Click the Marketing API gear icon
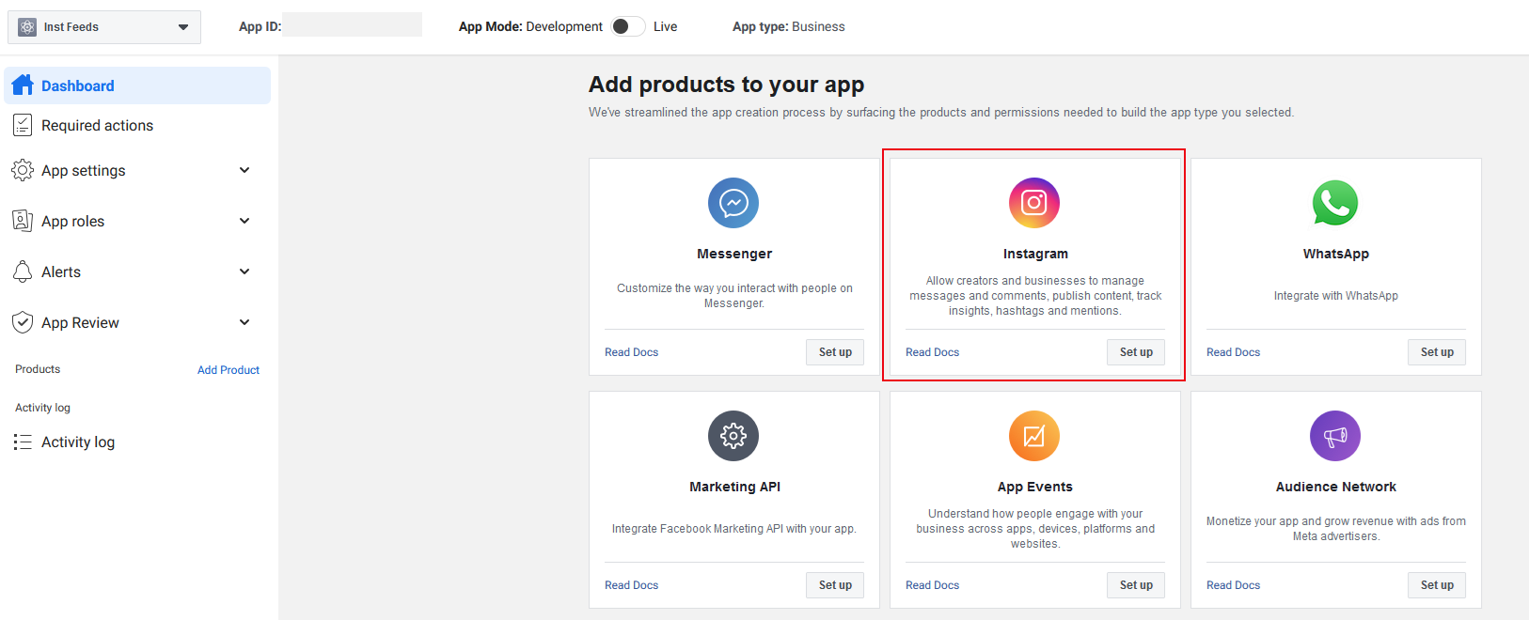Viewport: 1529px width, 620px height. 733,436
